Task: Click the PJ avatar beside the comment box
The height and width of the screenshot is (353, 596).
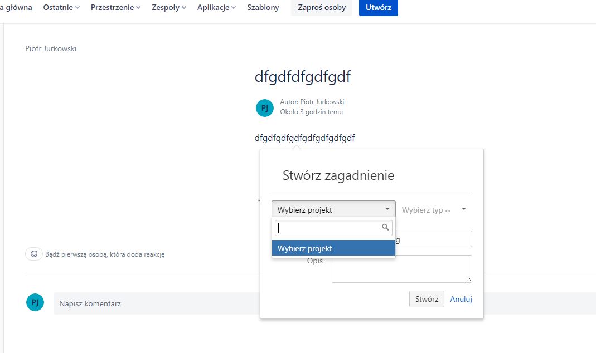Action: (35, 302)
